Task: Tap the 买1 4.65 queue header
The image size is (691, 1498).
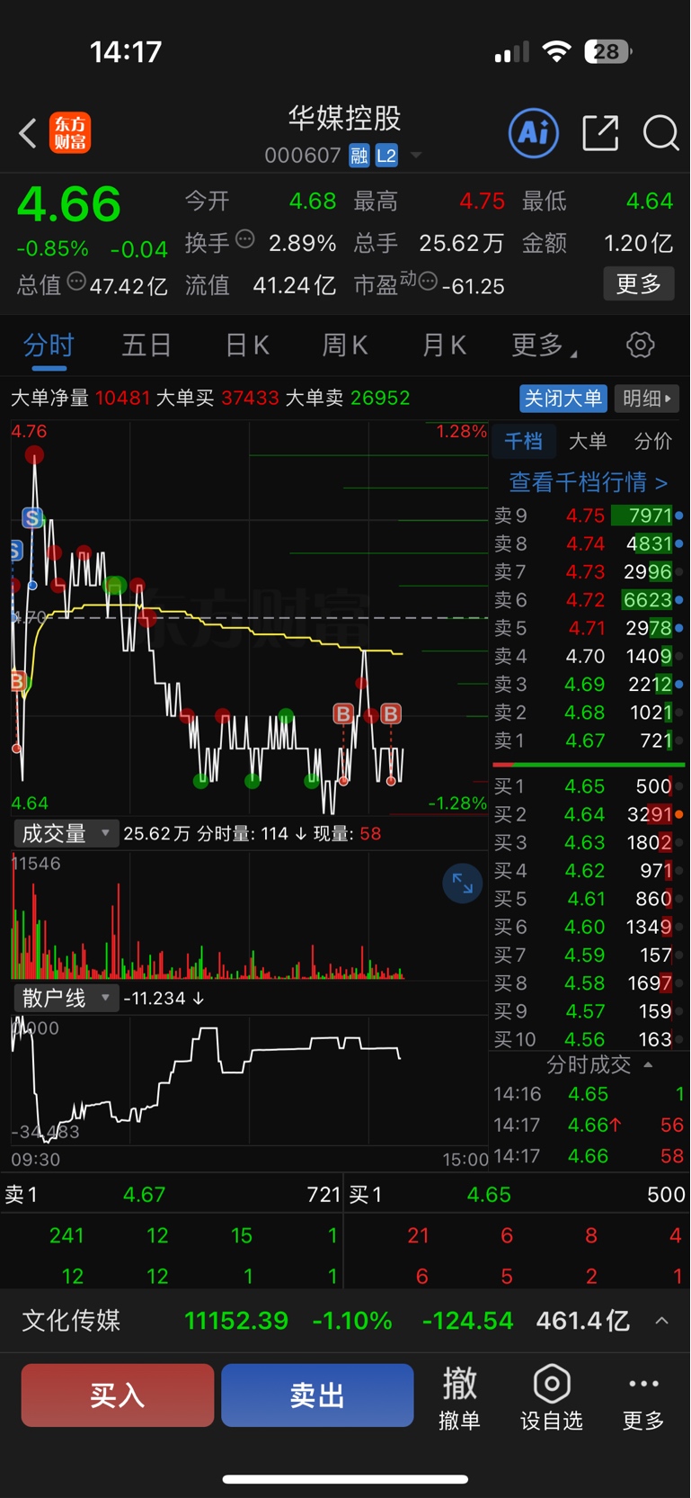Action: (x=517, y=1195)
